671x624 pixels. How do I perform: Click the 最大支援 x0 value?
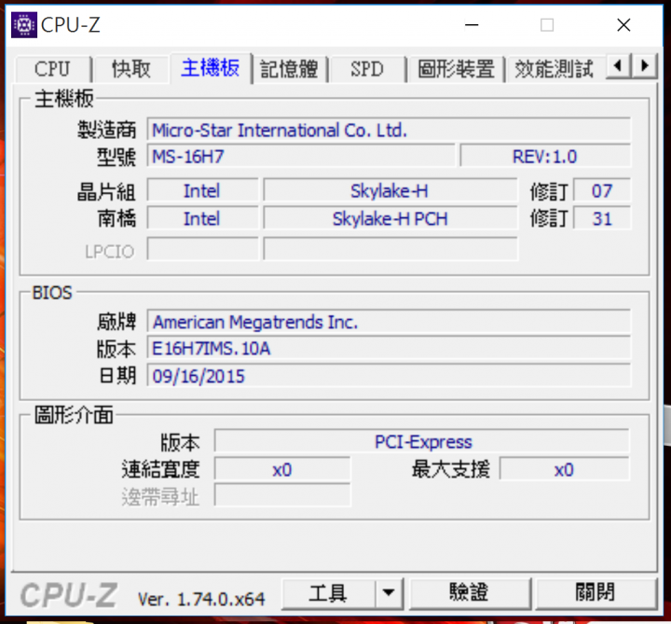565,470
